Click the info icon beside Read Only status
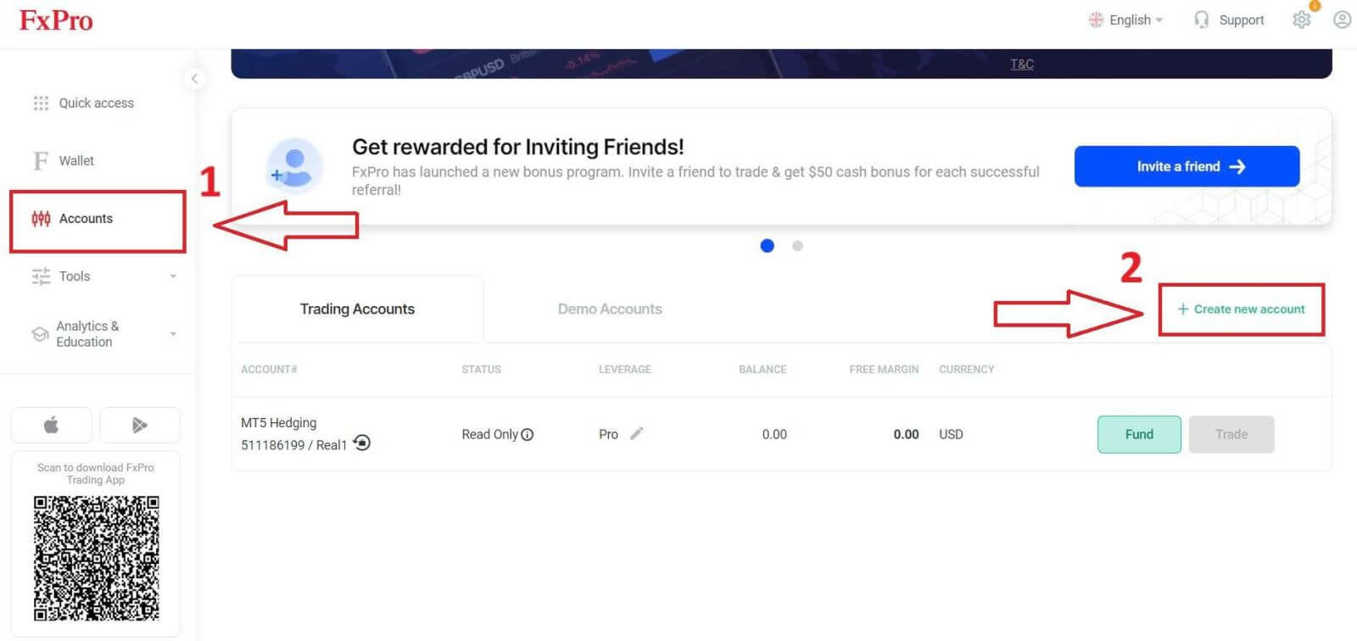 tap(528, 434)
